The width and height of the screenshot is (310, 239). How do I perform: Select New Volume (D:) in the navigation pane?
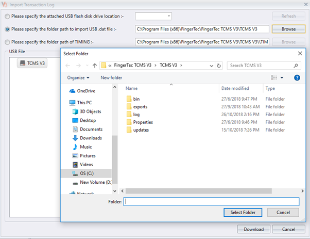(92, 182)
